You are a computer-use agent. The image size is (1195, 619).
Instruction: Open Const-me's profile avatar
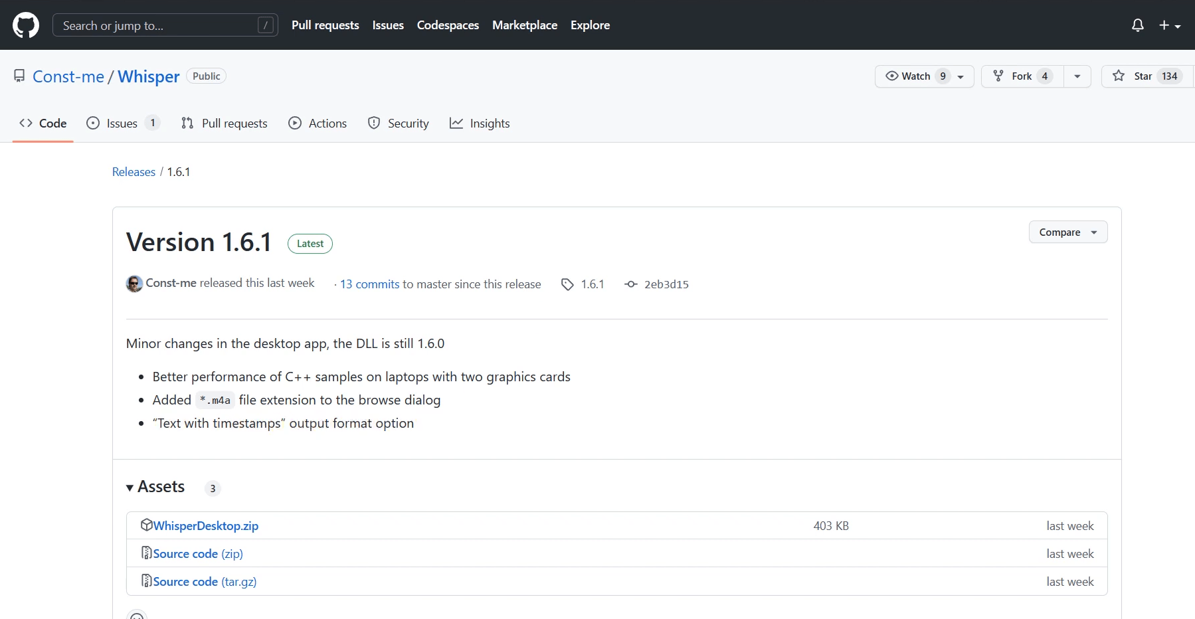tap(134, 284)
